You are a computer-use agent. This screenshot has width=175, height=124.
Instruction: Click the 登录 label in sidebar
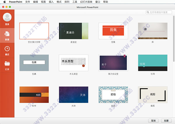(x=7, y=24)
